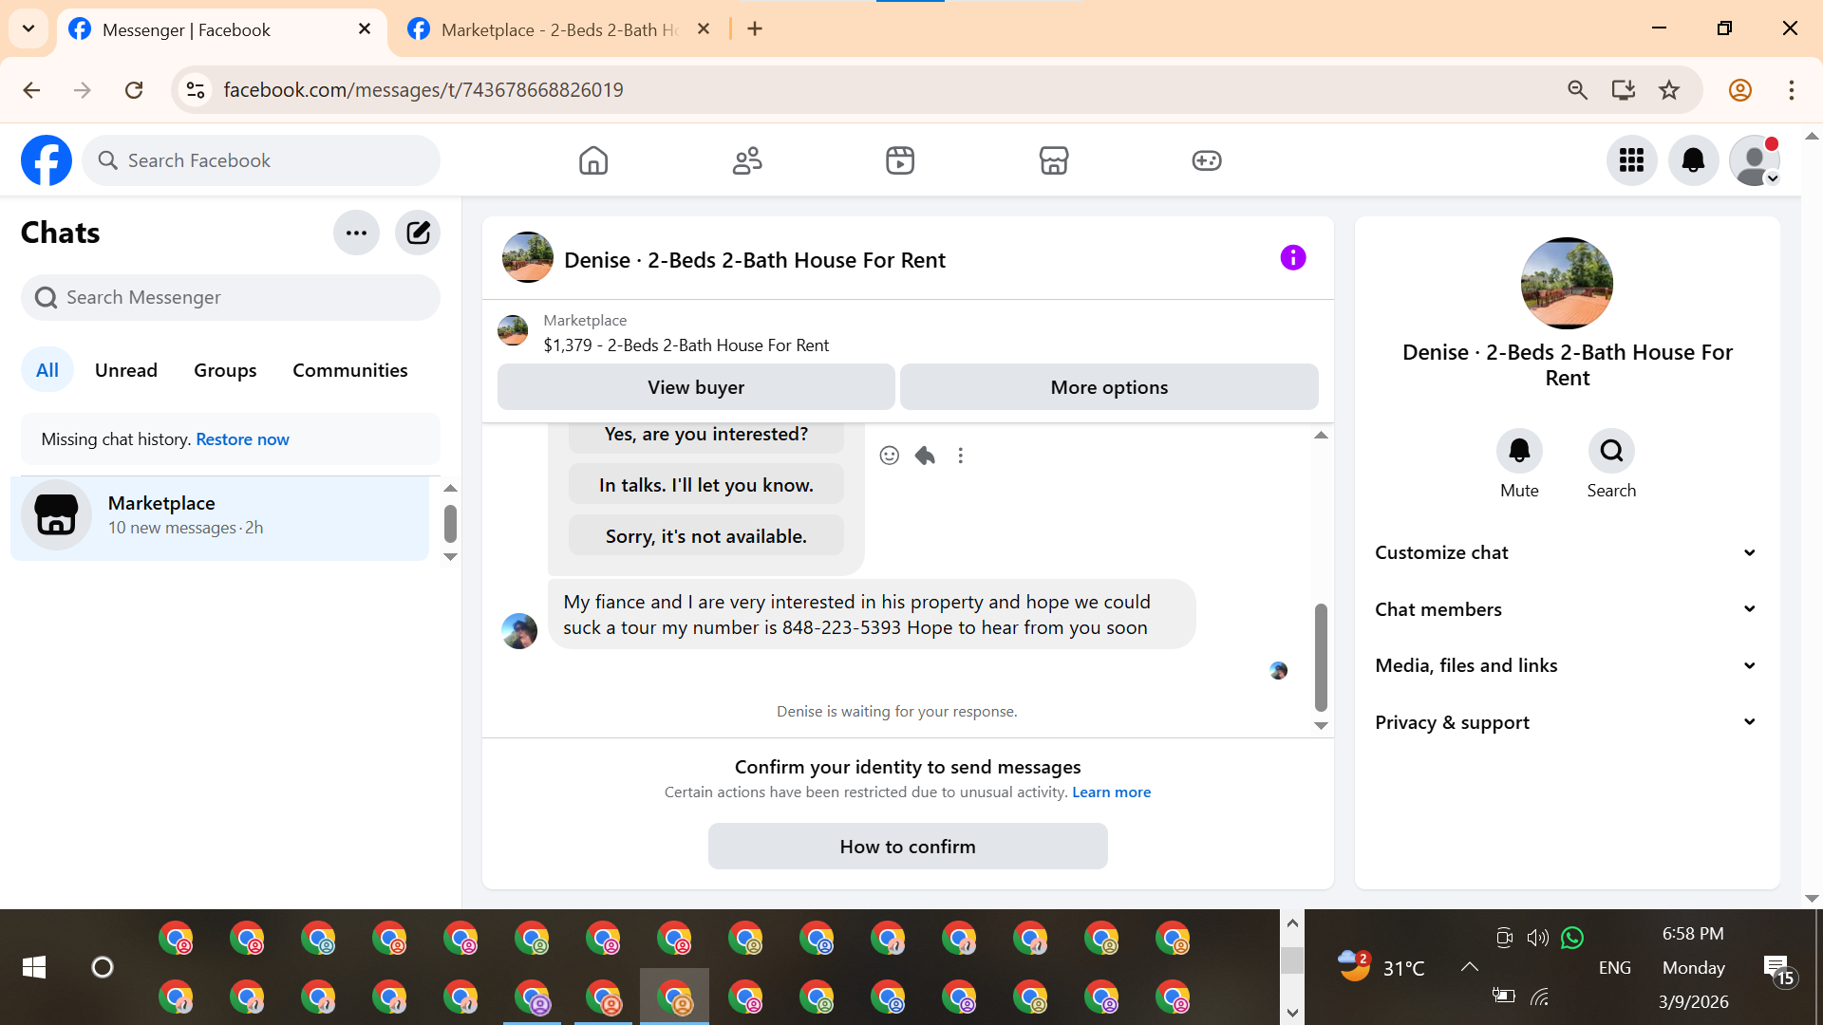React to message with emoji icon
1823x1025 pixels.
(x=889, y=456)
